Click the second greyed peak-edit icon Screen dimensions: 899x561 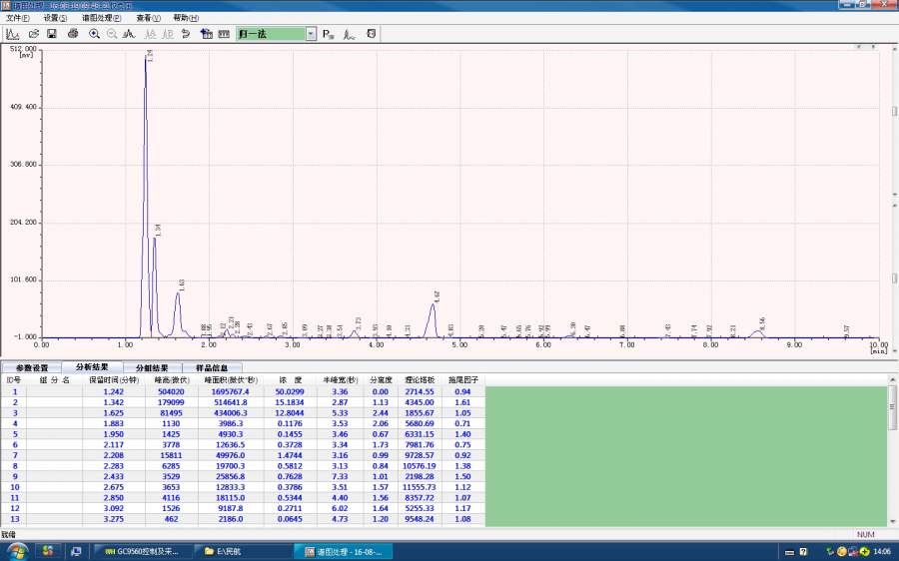coord(168,34)
